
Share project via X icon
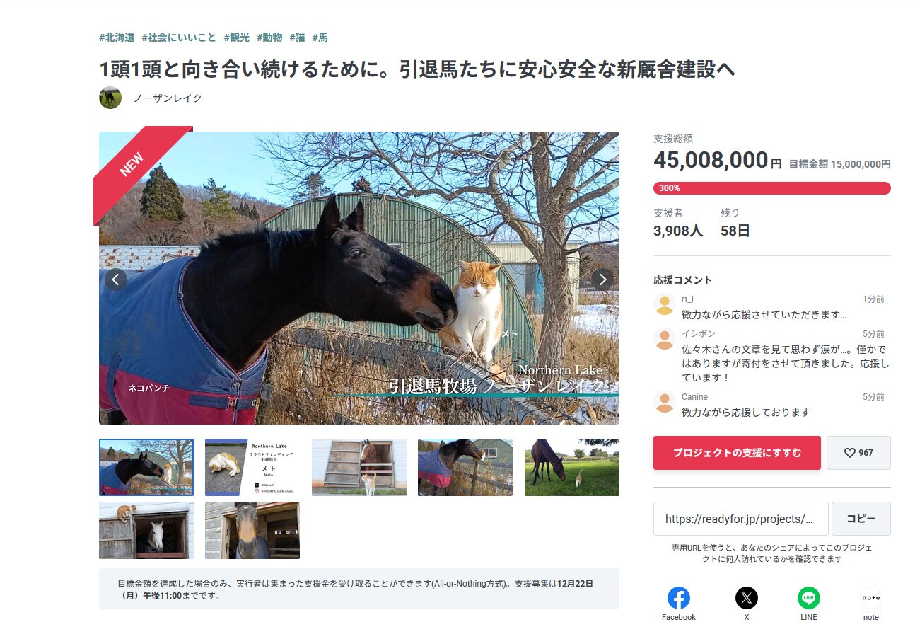point(746,598)
